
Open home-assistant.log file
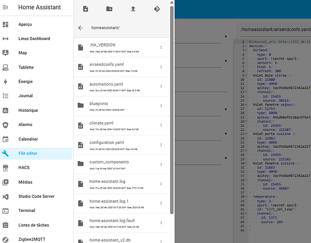coord(121,184)
